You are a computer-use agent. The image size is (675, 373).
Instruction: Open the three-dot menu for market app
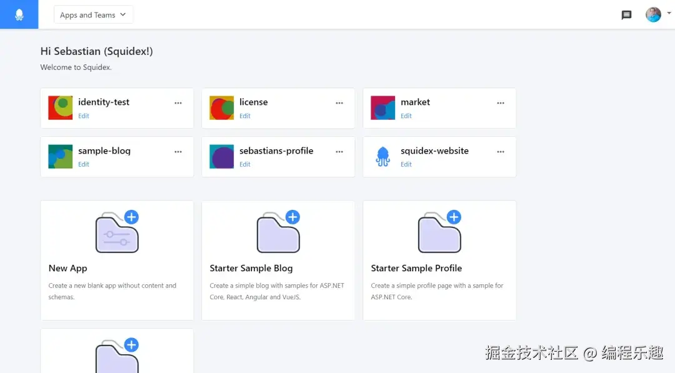point(500,103)
